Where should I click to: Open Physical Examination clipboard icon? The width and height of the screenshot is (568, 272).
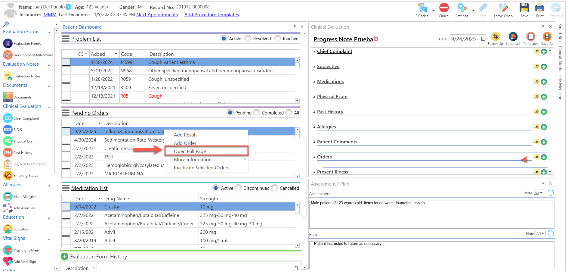point(8,164)
